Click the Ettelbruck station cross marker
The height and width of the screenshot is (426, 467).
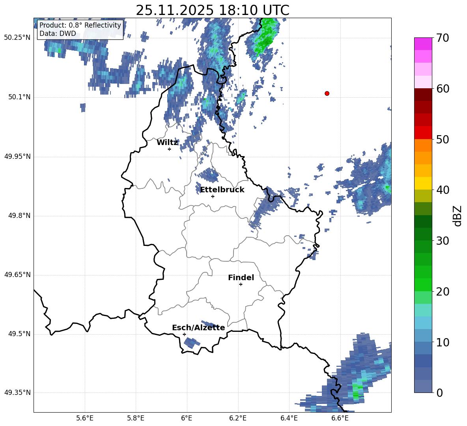pyautogui.click(x=213, y=196)
